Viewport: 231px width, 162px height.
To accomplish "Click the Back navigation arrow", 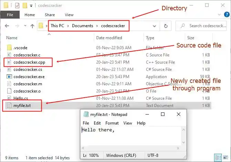I will click(7, 26).
